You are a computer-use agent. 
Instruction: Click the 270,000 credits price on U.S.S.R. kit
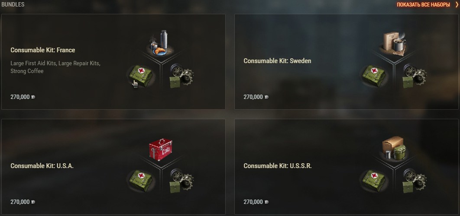[x=256, y=202]
